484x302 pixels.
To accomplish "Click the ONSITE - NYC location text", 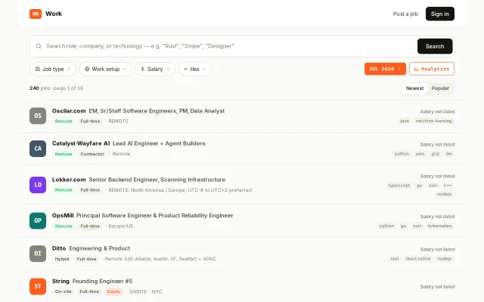I will [x=145, y=291].
